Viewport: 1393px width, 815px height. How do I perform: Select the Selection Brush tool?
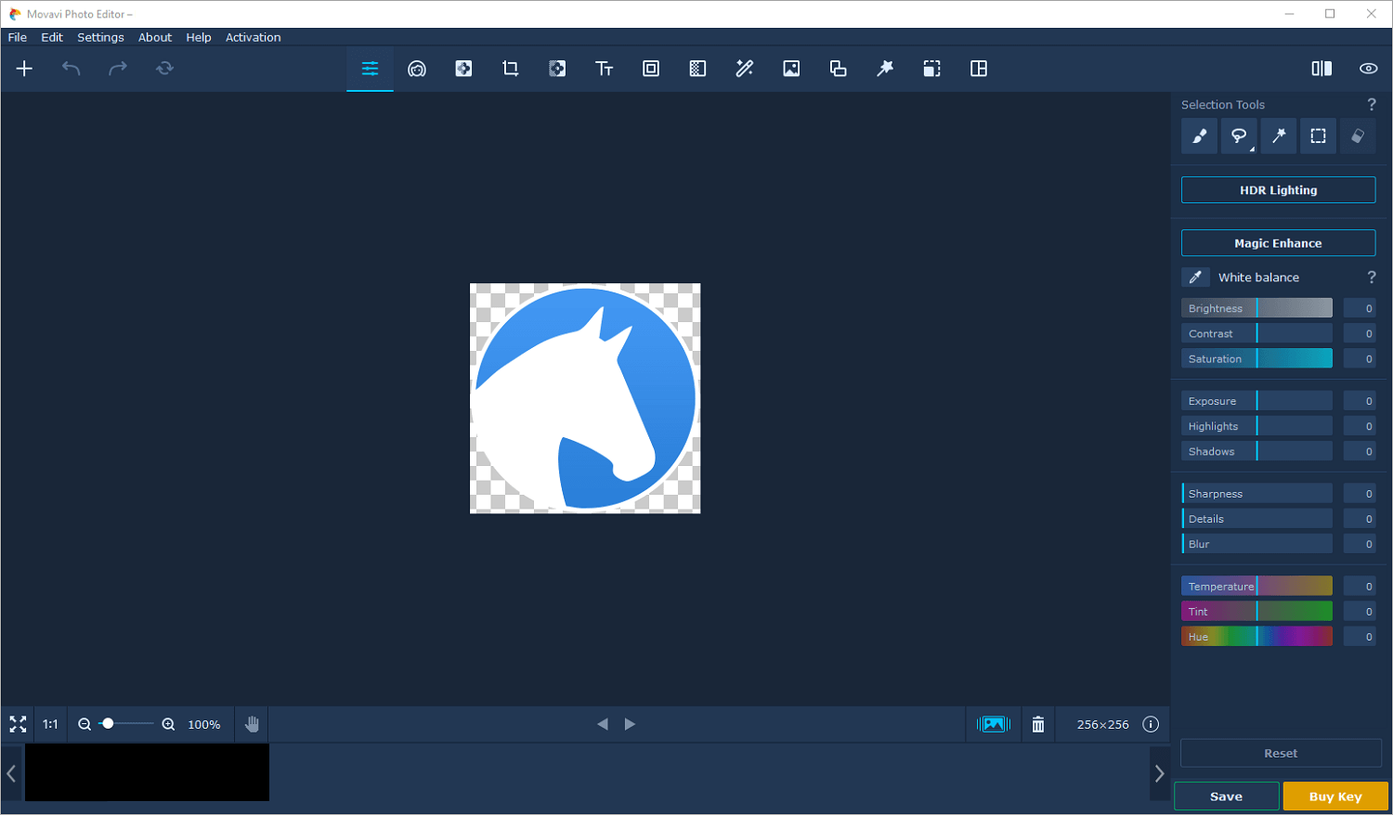(x=1199, y=136)
